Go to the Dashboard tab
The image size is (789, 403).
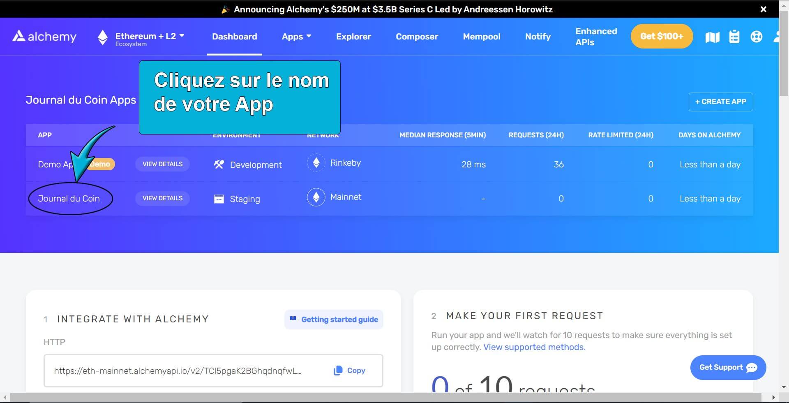(235, 37)
